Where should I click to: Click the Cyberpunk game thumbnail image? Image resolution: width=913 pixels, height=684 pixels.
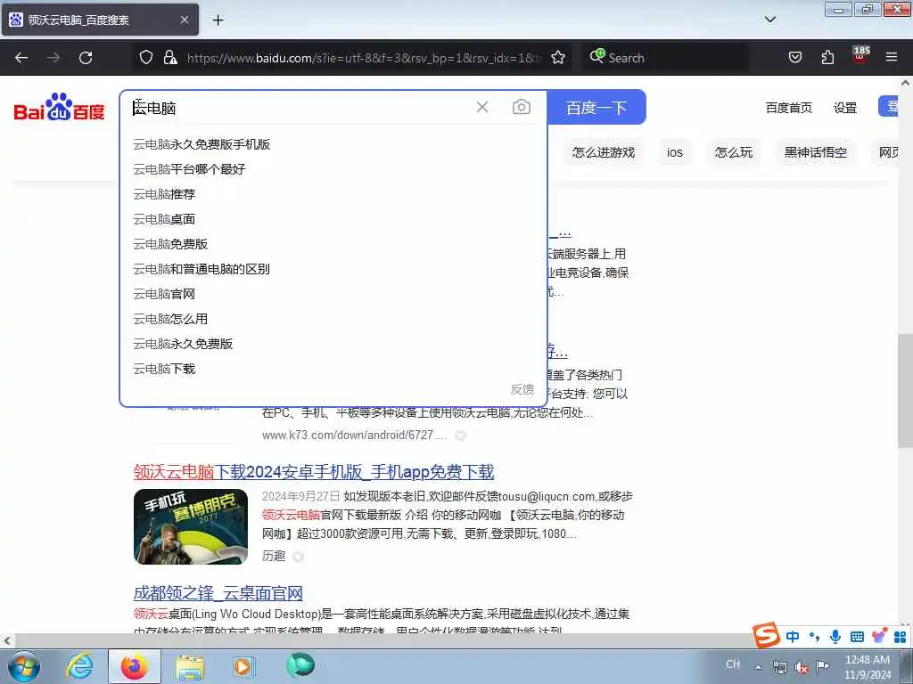tap(191, 527)
